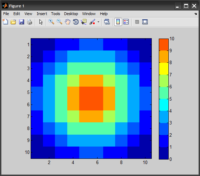Open the Insert menu

(42, 14)
